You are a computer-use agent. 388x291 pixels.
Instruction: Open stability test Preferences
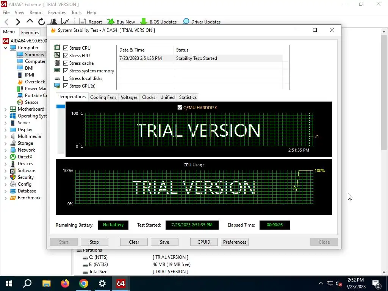pyautogui.click(x=235, y=242)
